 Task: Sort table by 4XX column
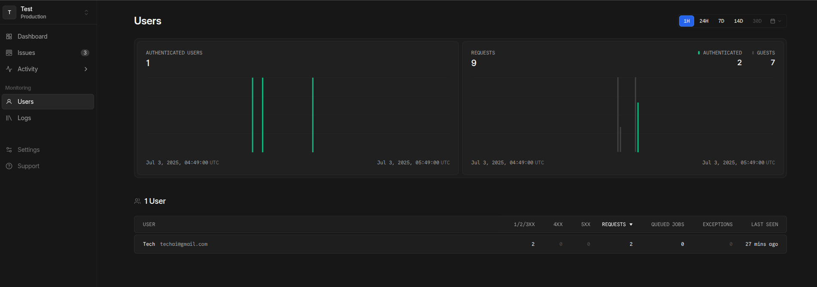click(558, 224)
